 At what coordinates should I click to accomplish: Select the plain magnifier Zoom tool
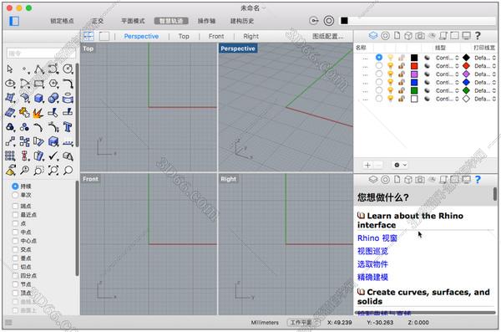pos(68,171)
